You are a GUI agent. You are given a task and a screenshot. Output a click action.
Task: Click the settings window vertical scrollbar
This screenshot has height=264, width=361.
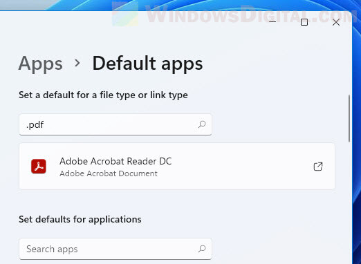click(349, 118)
